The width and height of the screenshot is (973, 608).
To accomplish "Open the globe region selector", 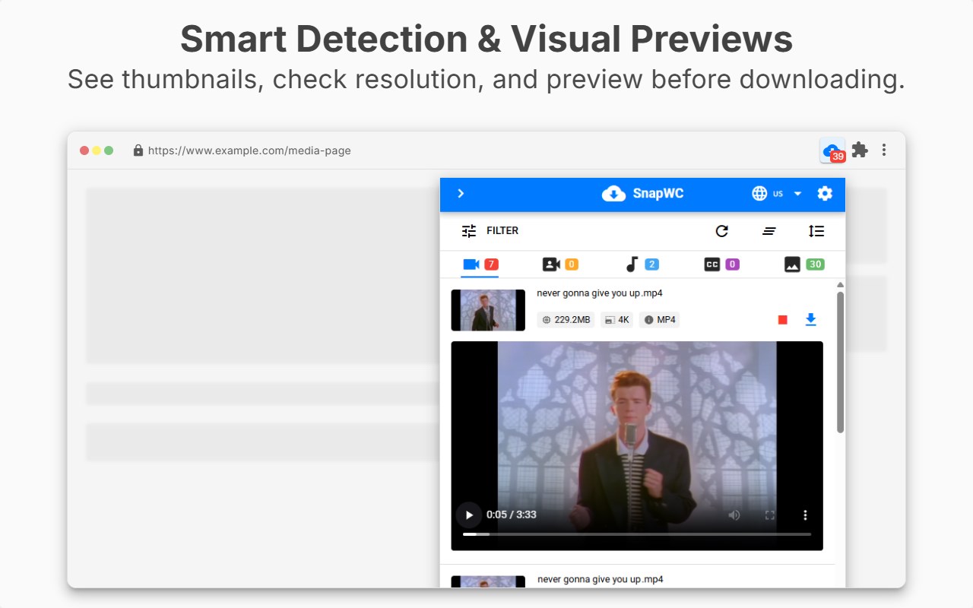I will pos(759,194).
